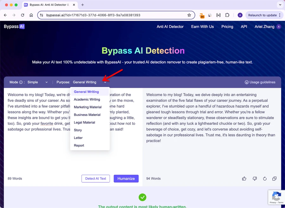Click the 89 Words counter
Image resolution: width=285 pixels, height=208 pixels.
tap(15, 179)
